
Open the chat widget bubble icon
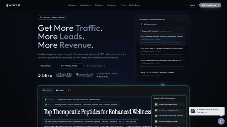tap(221, 121)
